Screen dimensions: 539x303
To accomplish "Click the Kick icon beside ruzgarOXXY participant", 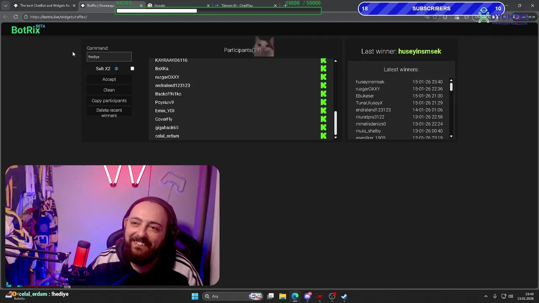I will [x=323, y=77].
